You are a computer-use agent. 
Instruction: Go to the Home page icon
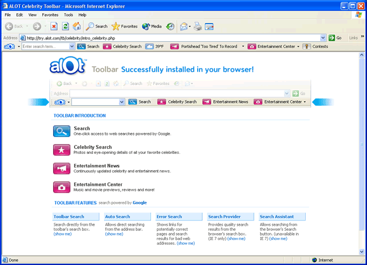77,26
